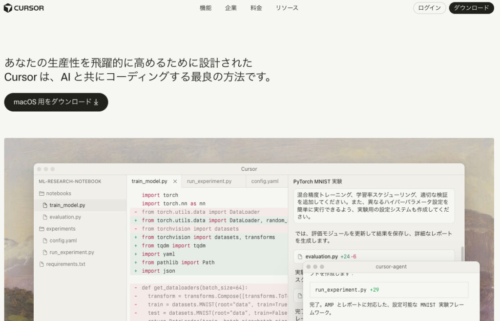Open the experiments folder icon in the sidebar
This screenshot has width=500, height=321.
42,229
